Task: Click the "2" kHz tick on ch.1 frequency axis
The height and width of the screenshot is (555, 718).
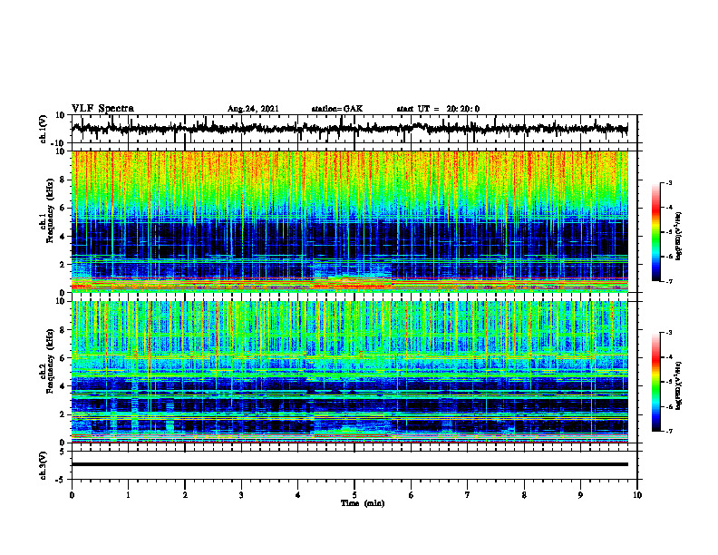Action: click(x=63, y=265)
